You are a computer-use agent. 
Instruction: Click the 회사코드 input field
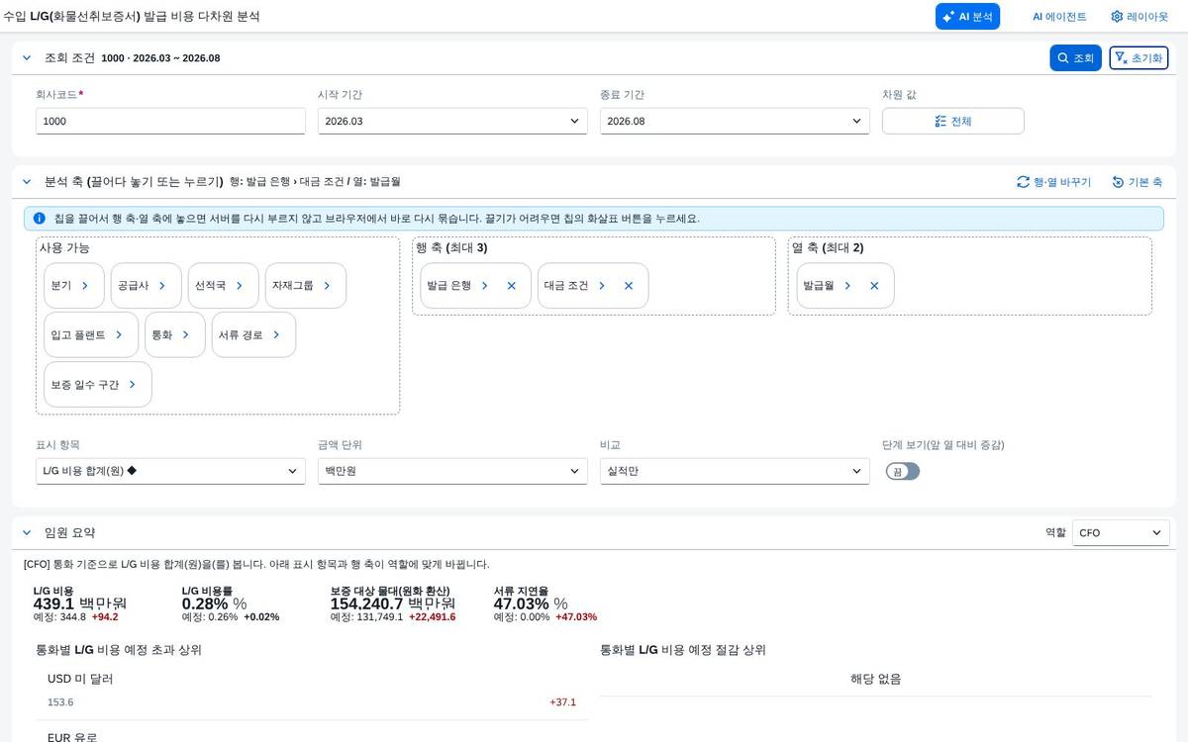coord(170,121)
